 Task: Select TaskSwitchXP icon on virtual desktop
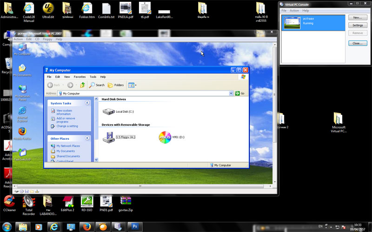[x=22, y=155]
